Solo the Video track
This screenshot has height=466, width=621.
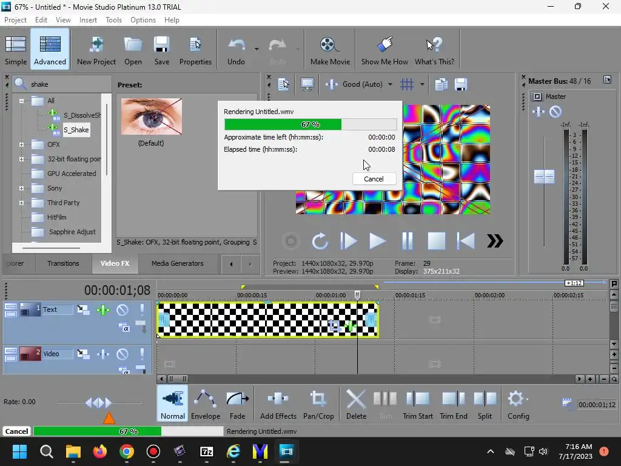[x=142, y=354]
